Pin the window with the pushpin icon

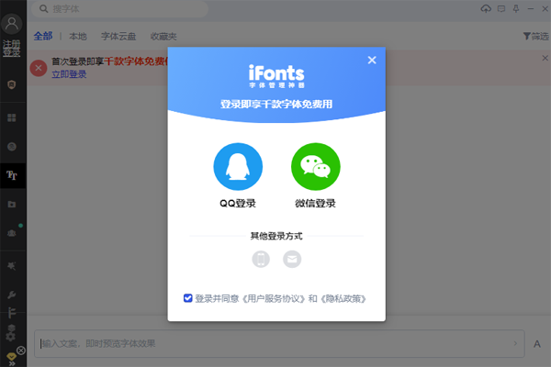point(516,8)
